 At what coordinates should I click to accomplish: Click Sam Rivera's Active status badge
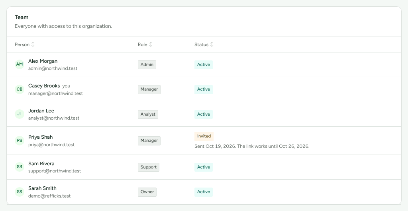coord(204,167)
